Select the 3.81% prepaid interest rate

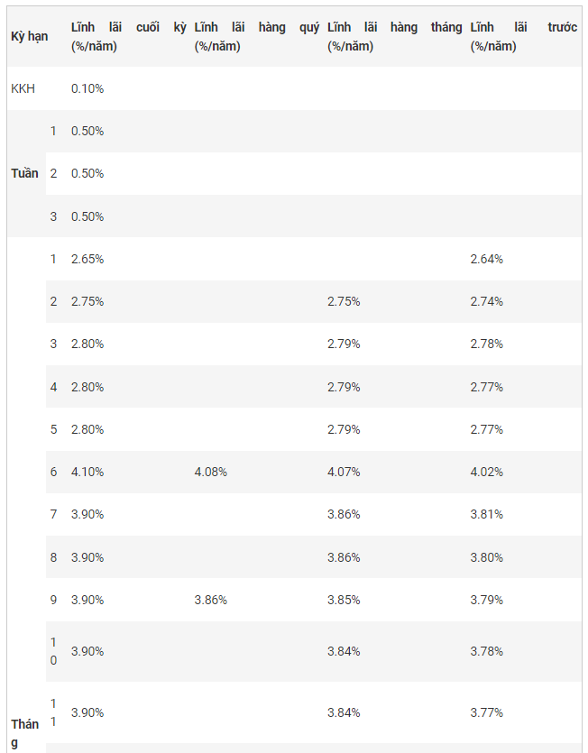point(487,514)
